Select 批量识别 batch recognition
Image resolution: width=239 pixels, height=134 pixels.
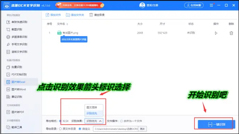point(14,67)
